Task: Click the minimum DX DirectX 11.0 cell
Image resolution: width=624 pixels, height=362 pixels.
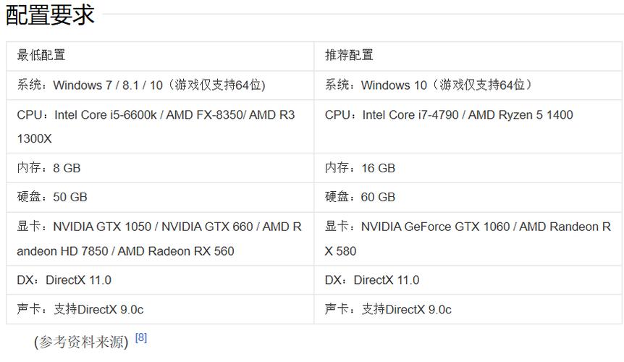Action: 64,280
